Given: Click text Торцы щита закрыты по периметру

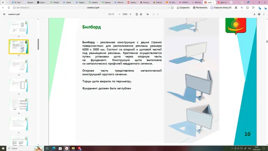Looking at the screenshot, I should point(107,81).
